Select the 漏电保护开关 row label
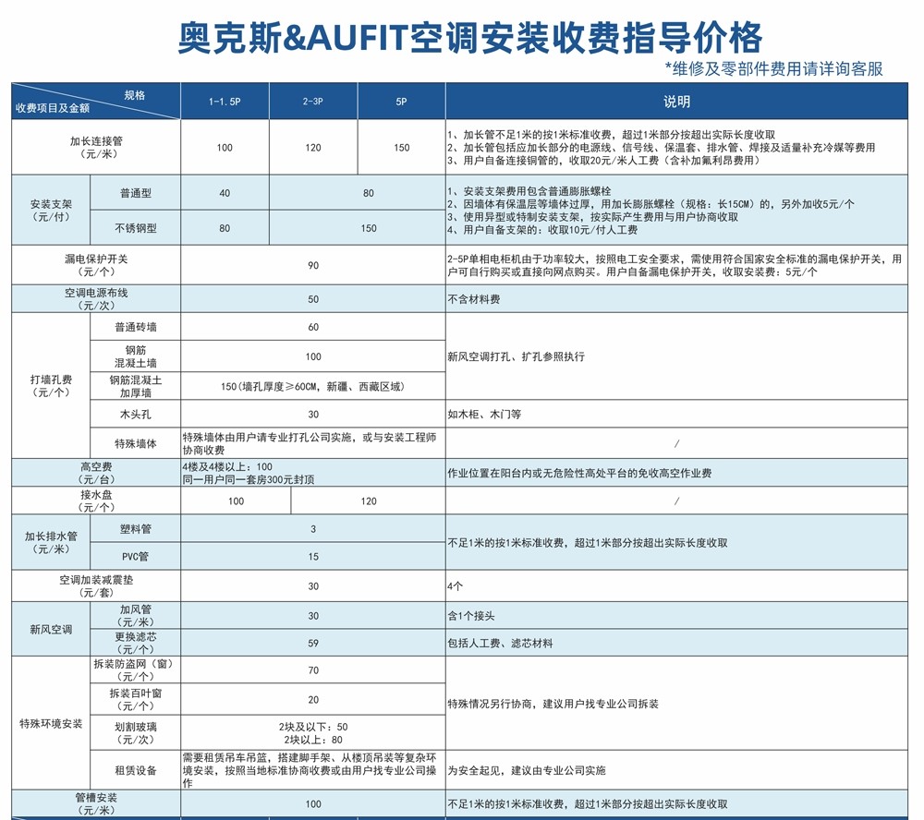Image resolution: width=924 pixels, height=820 pixels. [x=96, y=265]
